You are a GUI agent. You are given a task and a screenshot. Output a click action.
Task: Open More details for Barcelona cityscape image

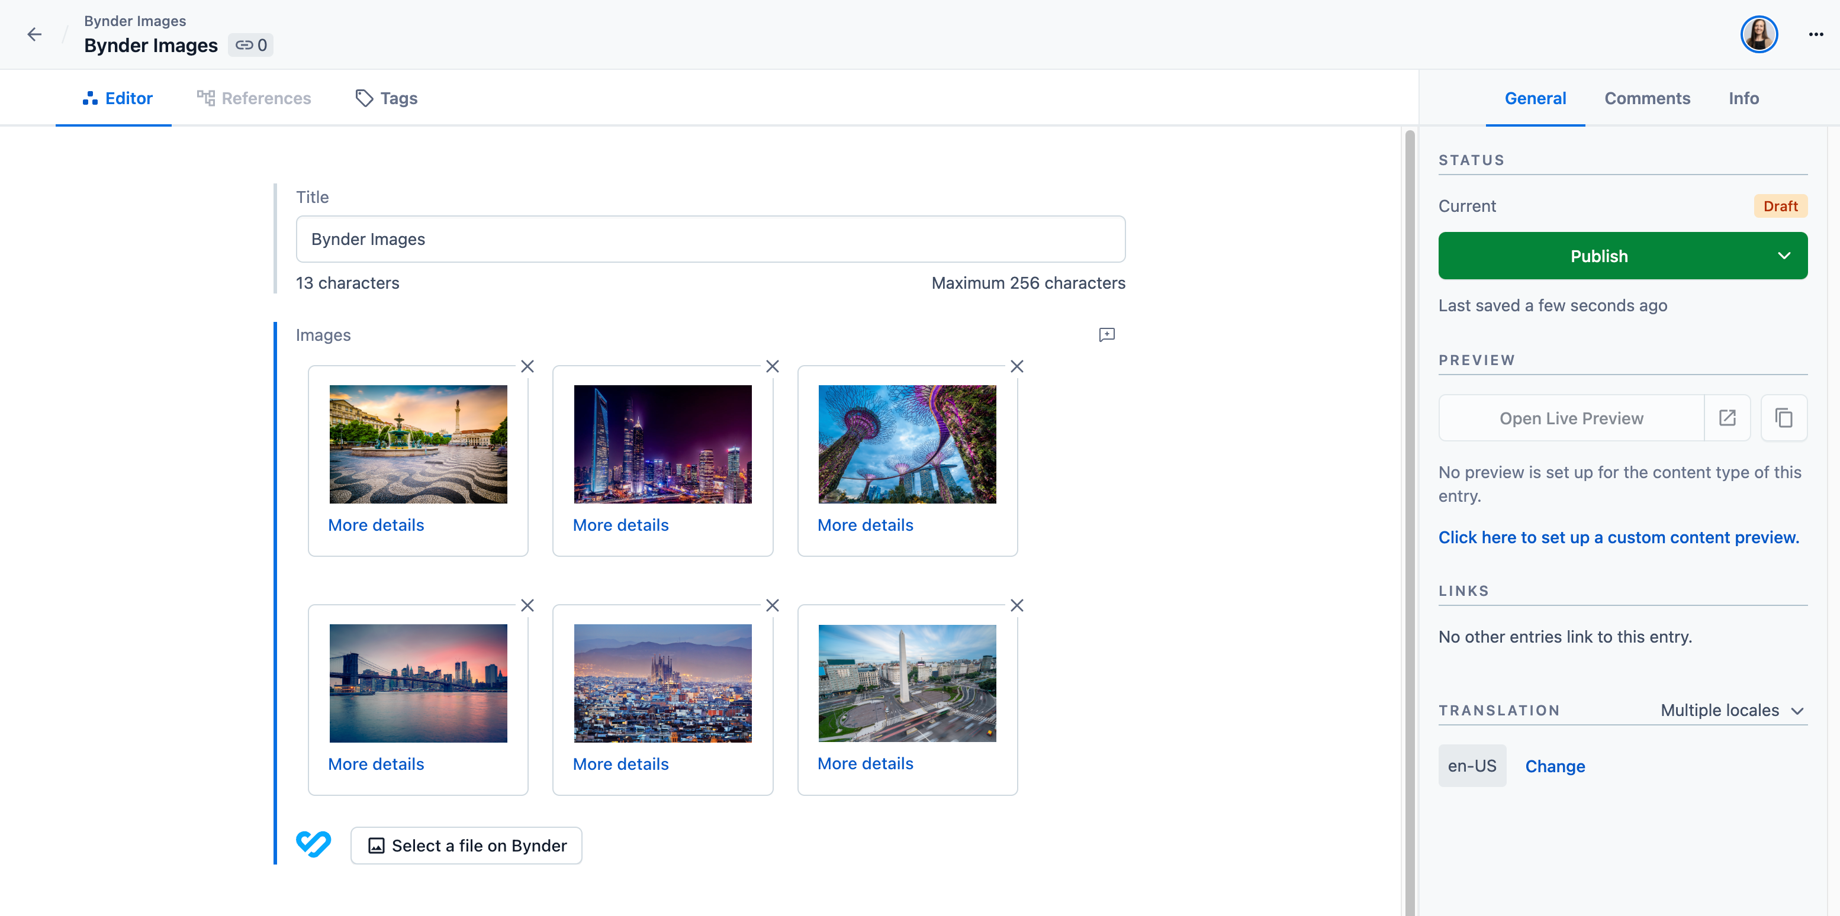(x=620, y=765)
